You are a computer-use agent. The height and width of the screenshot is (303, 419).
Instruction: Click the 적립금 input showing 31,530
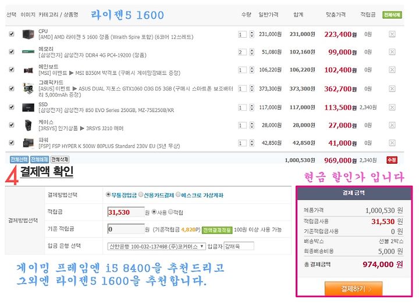point(126,212)
